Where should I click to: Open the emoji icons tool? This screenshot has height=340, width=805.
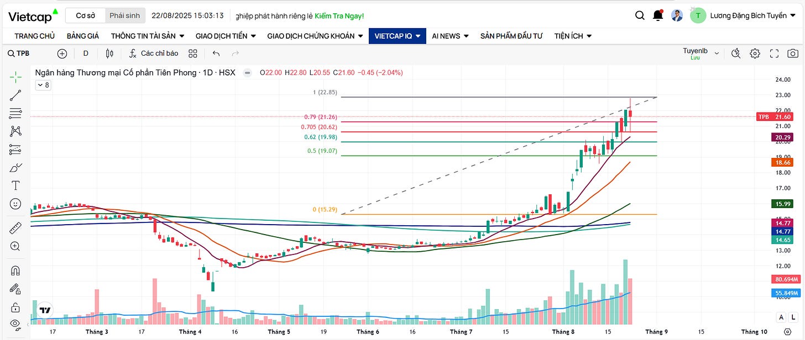coord(15,204)
